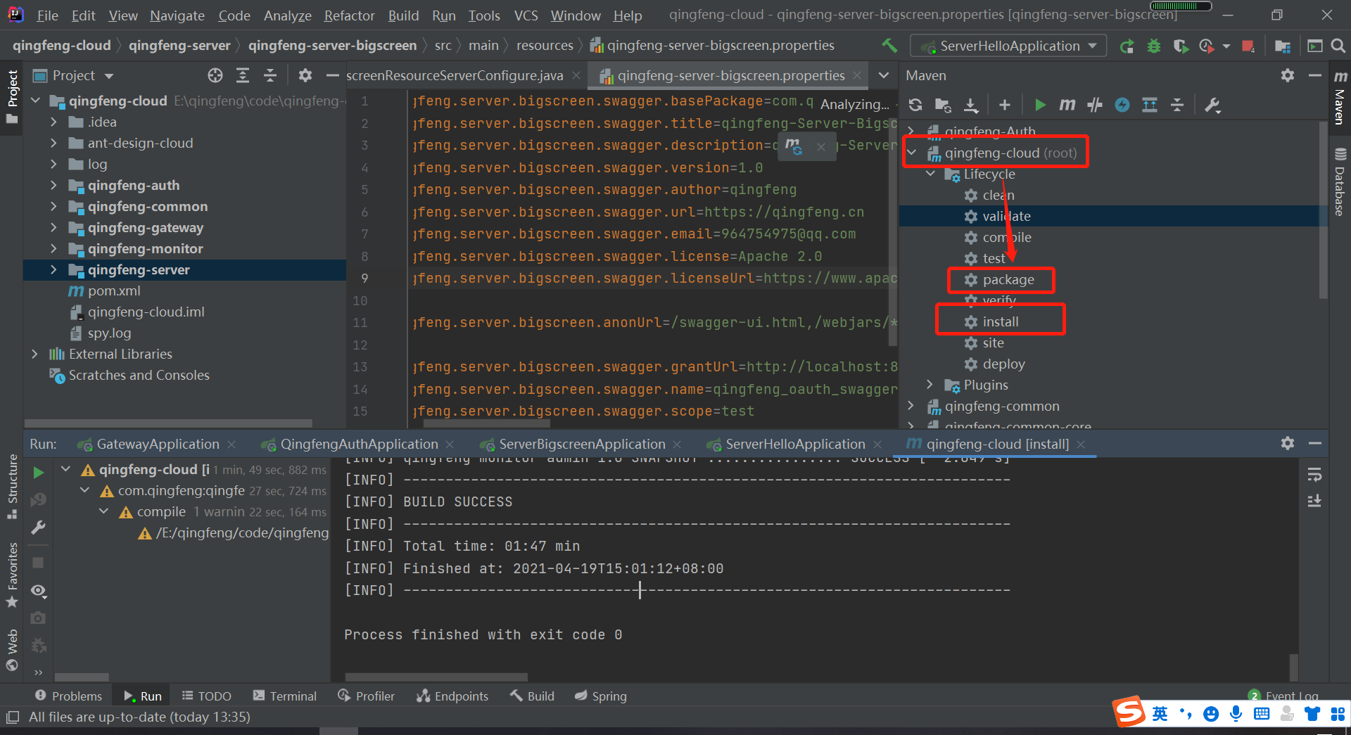Open the Terminal tool window
The height and width of the screenshot is (735, 1351).
click(x=285, y=696)
